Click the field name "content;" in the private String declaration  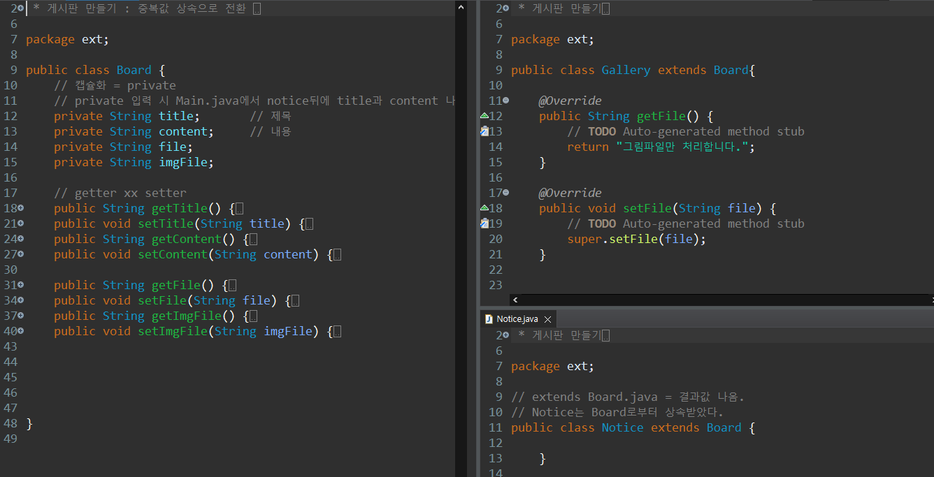coord(186,131)
